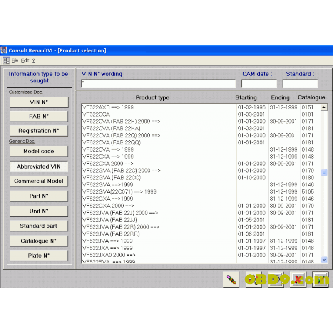This screenshot has width=333, height=333.
Task: Select VF622JXA0 2000 ==> row
Action: click(201, 255)
